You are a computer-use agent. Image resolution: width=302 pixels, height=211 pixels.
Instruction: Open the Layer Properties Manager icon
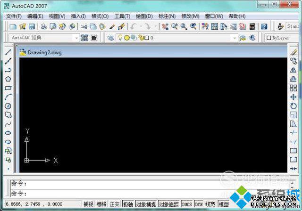tap(111, 38)
